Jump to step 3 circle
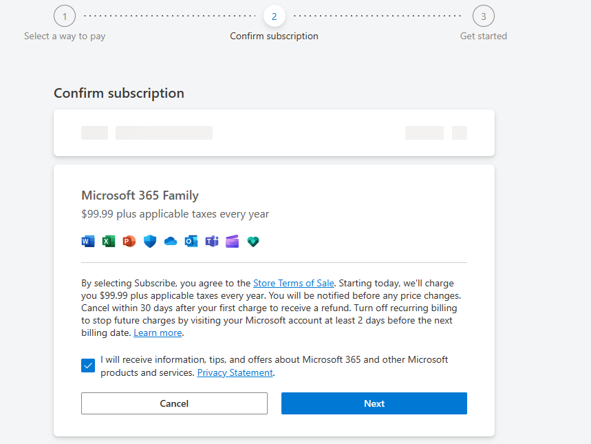The image size is (591, 444). pyautogui.click(x=484, y=17)
